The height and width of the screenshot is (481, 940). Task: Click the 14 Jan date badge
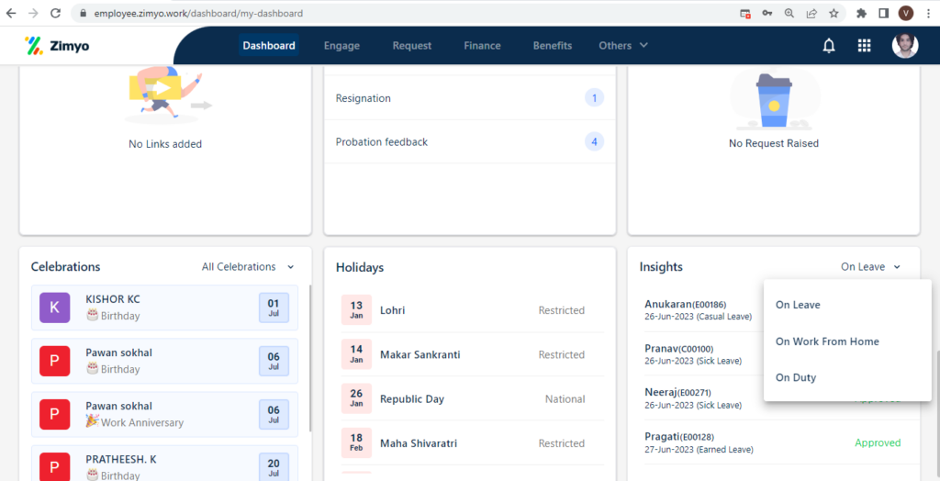point(356,354)
